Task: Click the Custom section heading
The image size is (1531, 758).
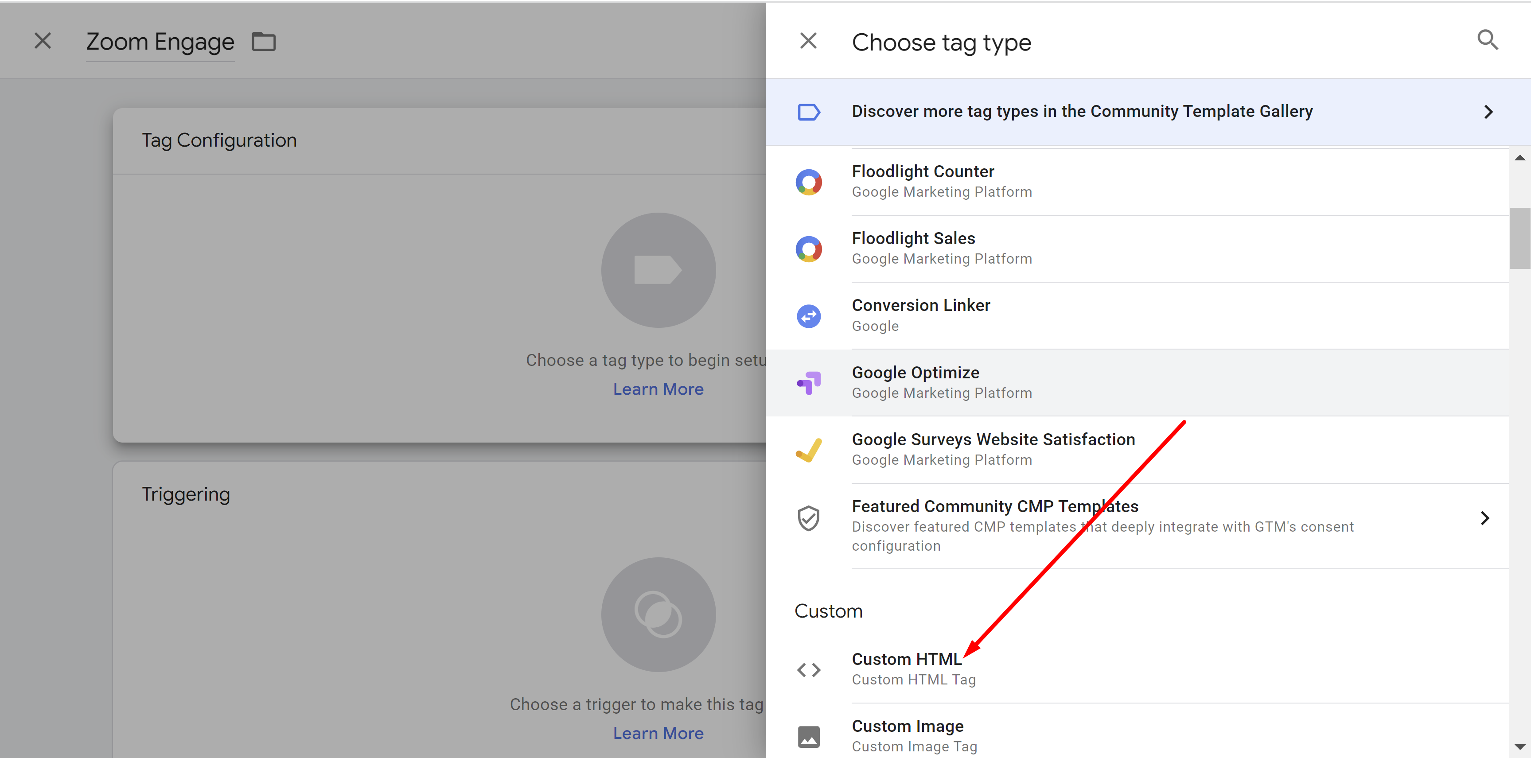Action: [829, 611]
